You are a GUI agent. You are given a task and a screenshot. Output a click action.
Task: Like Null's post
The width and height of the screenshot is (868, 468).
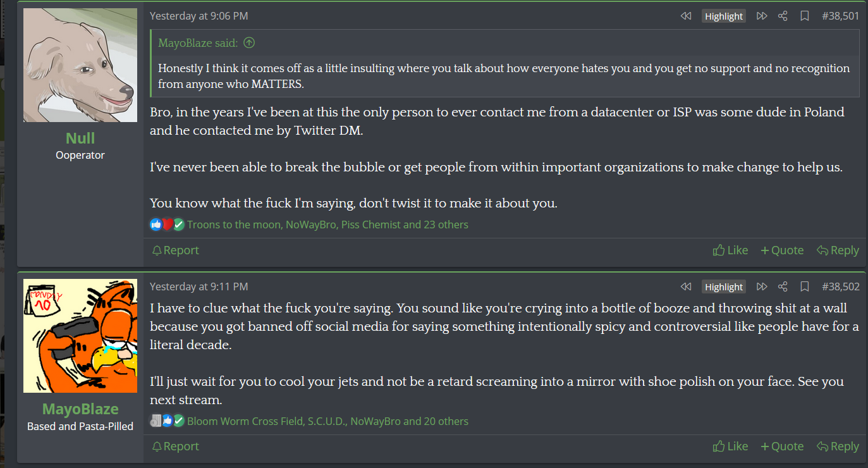pos(730,250)
